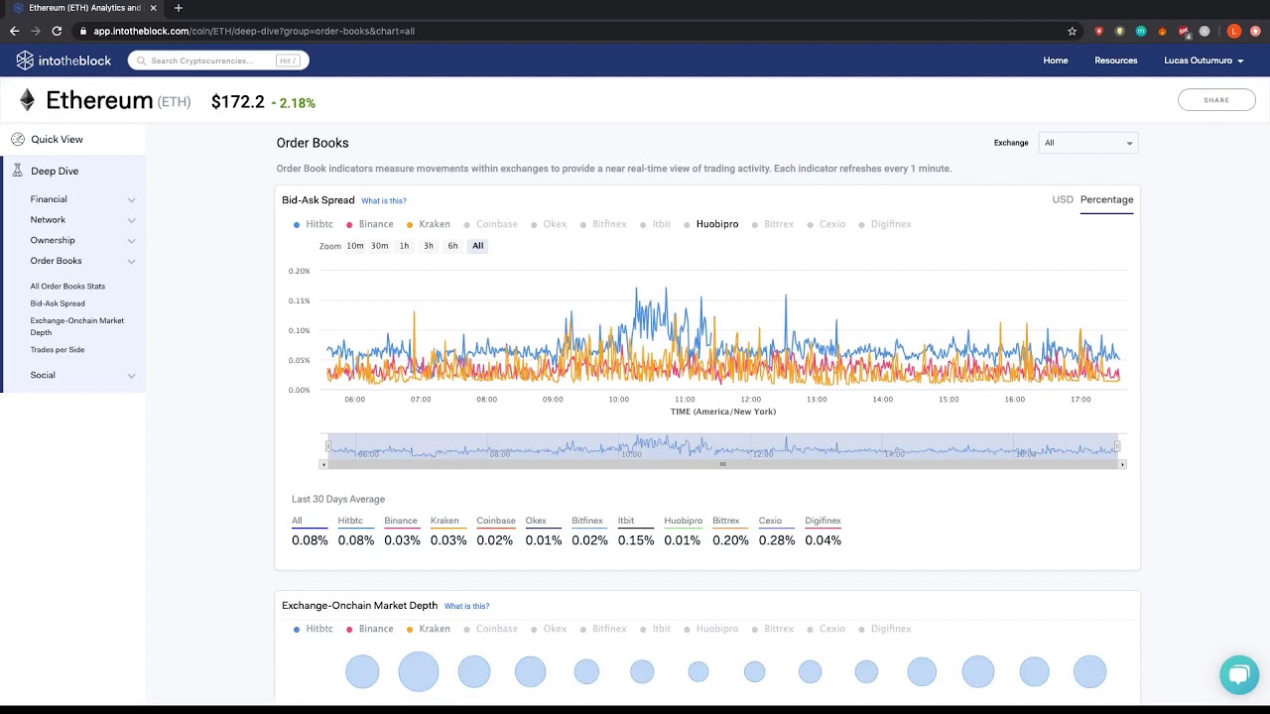
Task: Enable Cexio series in Bid-Ask Spread
Action: [826, 224]
